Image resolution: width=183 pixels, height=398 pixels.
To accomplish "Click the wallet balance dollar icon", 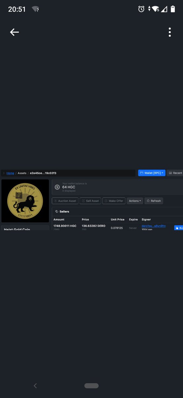I will (x=57, y=187).
